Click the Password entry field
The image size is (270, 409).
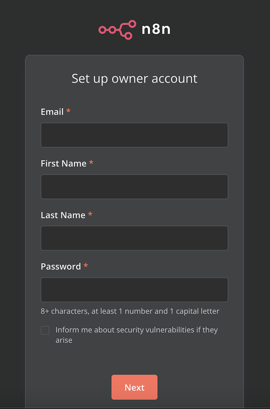pos(134,290)
